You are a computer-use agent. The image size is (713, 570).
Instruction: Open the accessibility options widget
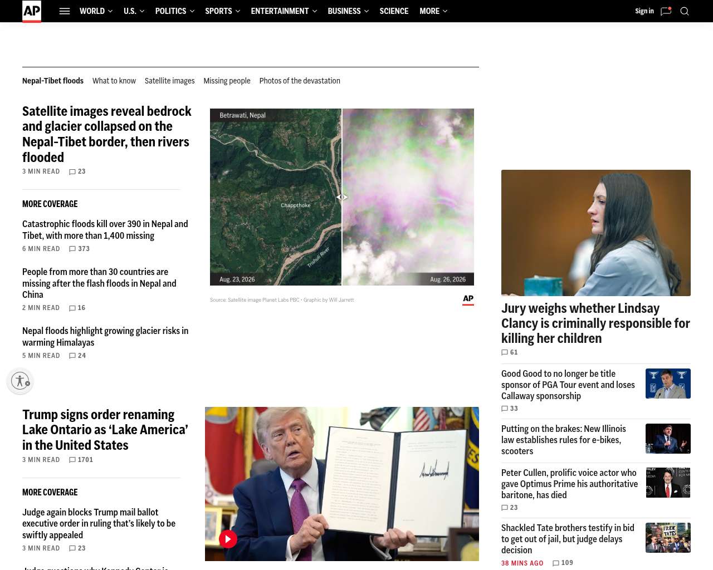[x=21, y=381]
